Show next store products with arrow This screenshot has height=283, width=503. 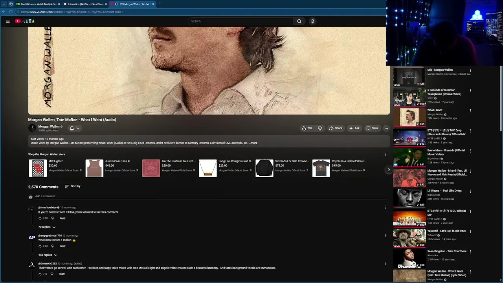(x=389, y=170)
